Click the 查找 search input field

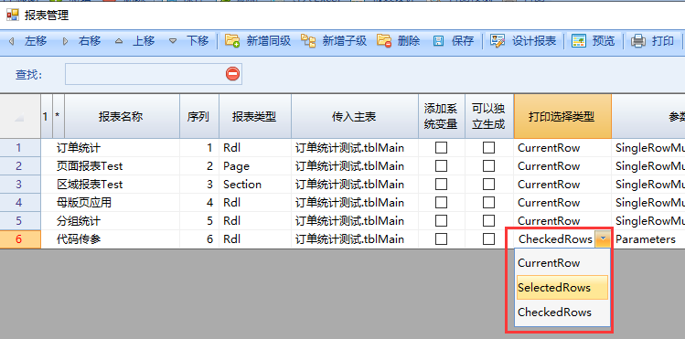145,74
